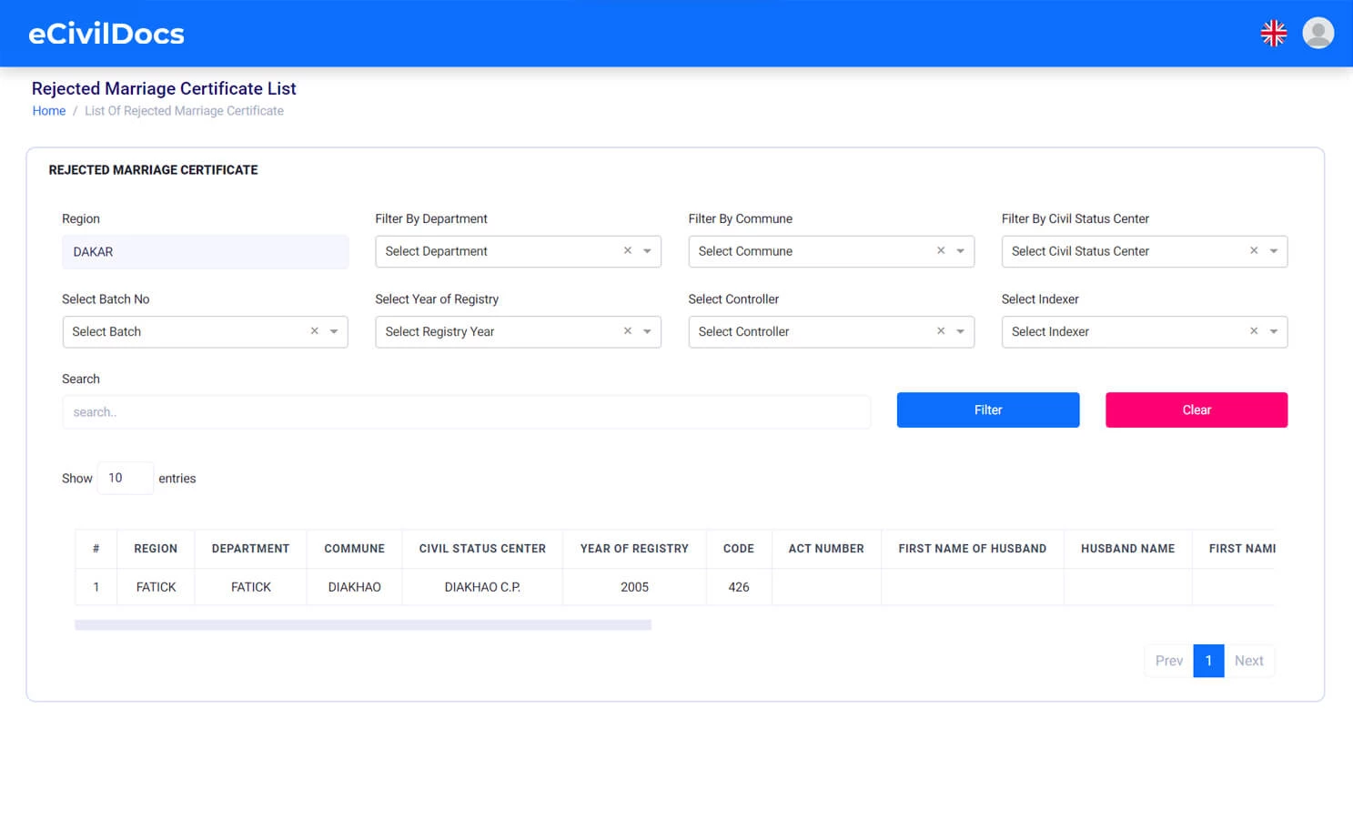Open the Select Indexer dropdown
This screenshot has height=840, width=1353.
coord(1275,331)
